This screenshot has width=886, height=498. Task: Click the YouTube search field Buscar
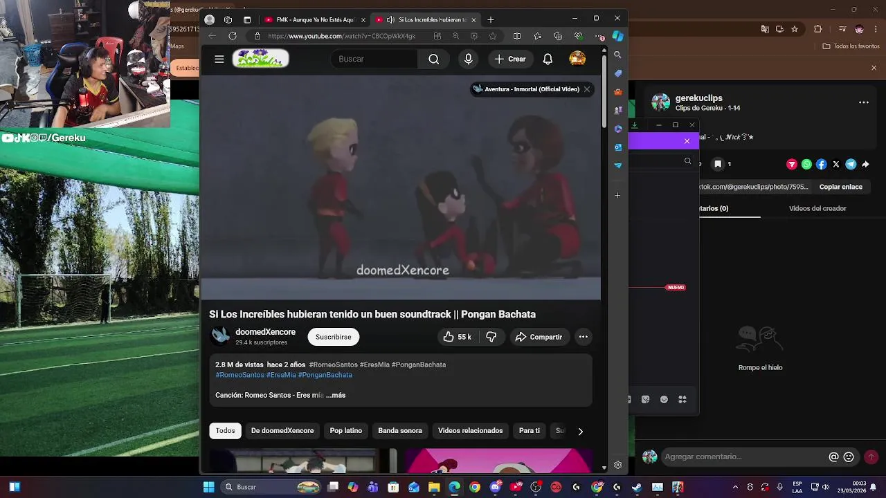[374, 59]
